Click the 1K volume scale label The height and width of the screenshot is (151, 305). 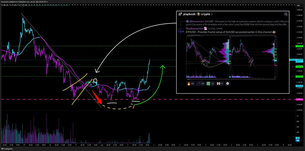[x=297, y=116]
